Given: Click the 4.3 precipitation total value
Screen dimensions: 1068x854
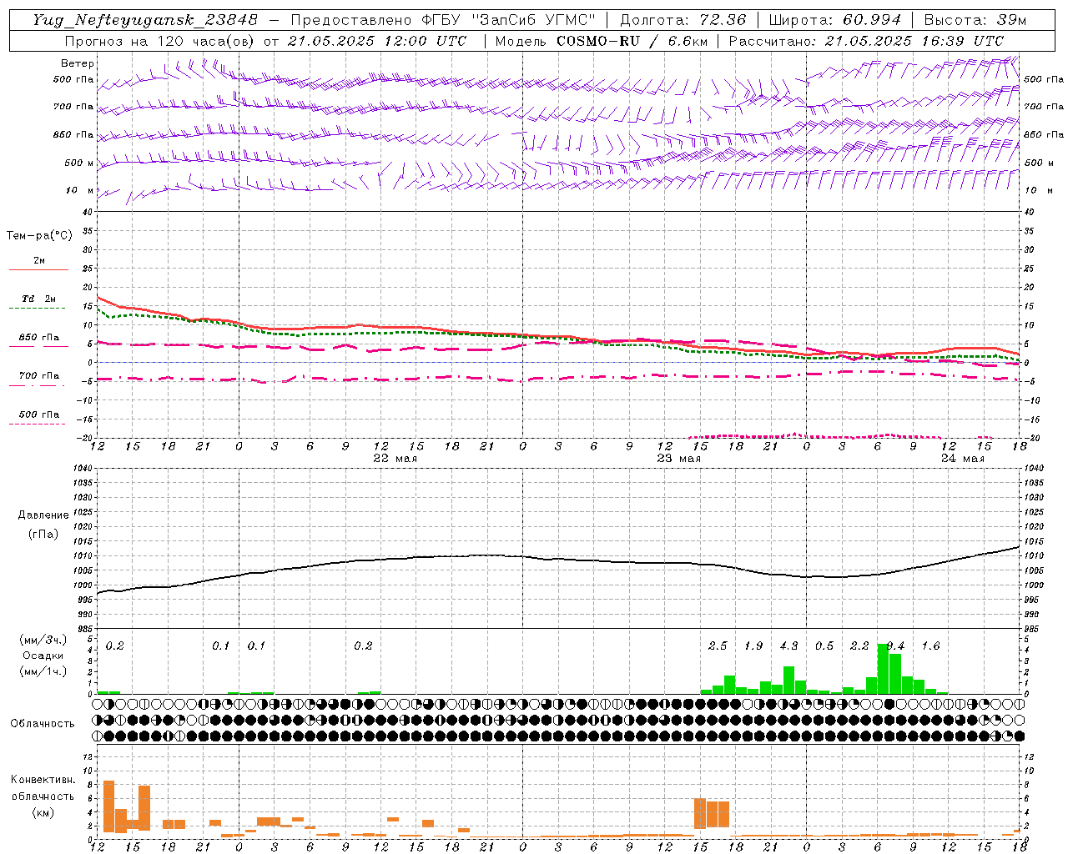Looking at the screenshot, I should [x=788, y=646].
